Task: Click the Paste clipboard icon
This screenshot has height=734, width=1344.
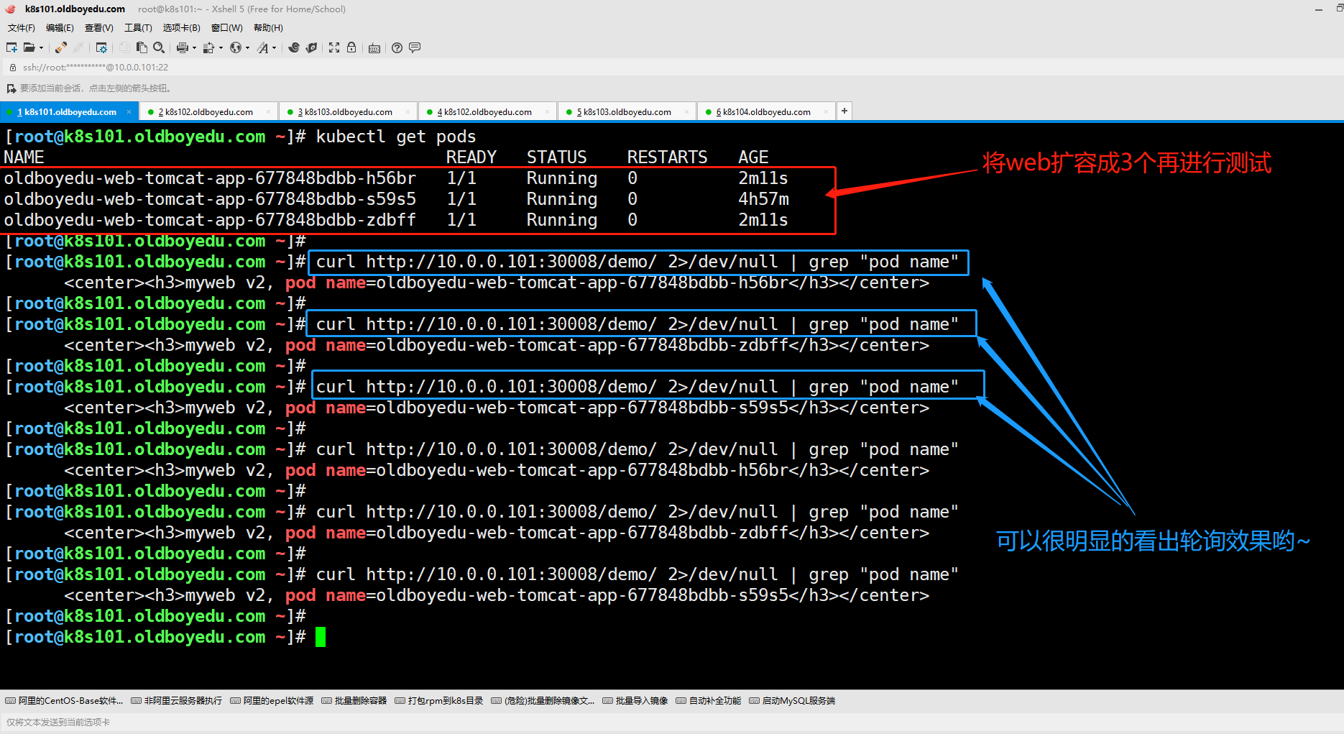Action: [142, 47]
